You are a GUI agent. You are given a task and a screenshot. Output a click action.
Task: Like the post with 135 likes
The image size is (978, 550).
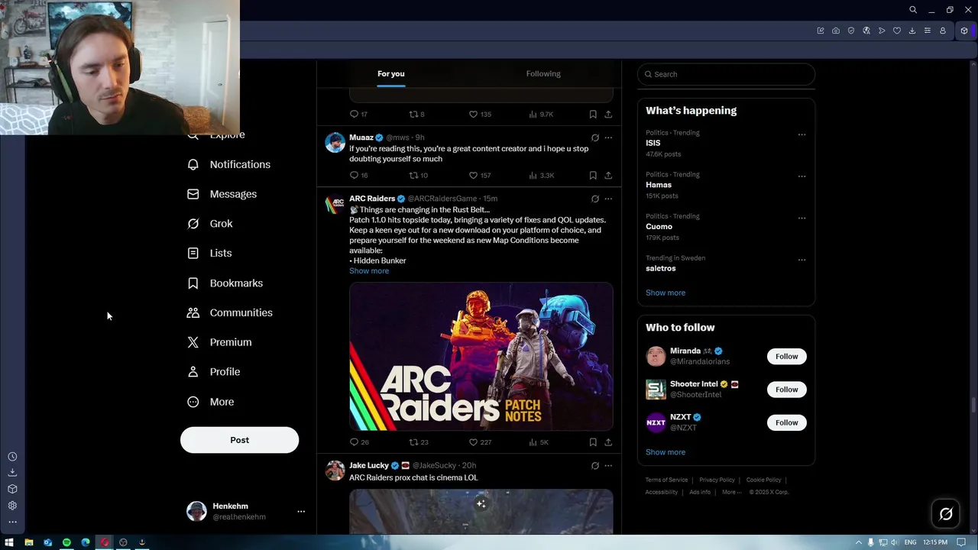481,115
